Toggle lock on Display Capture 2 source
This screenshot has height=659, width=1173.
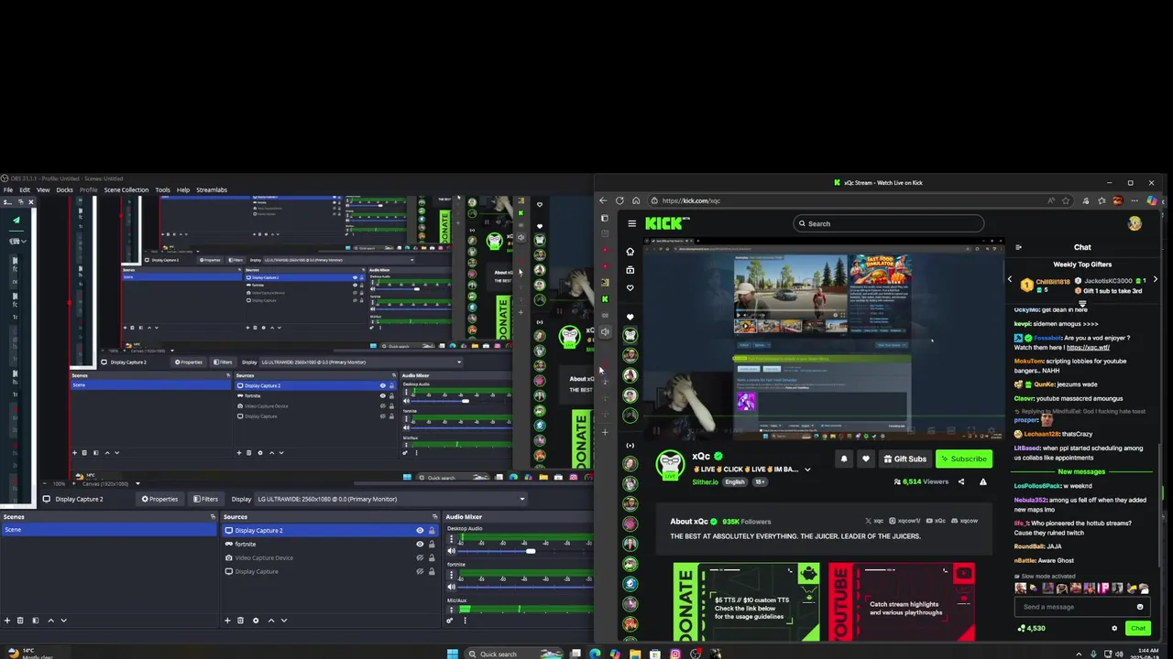click(432, 531)
